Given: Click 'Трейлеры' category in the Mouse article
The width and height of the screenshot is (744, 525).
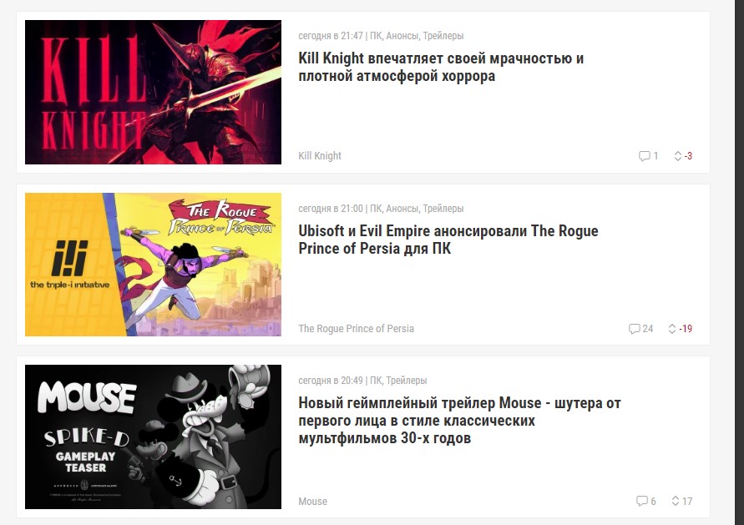Looking at the screenshot, I should tap(406, 381).
